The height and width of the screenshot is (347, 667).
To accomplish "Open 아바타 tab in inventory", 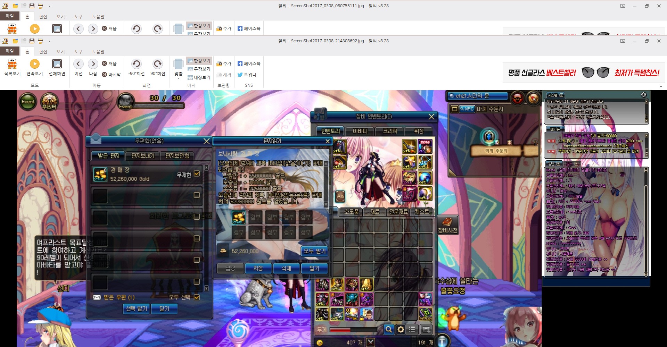I will coord(360,131).
